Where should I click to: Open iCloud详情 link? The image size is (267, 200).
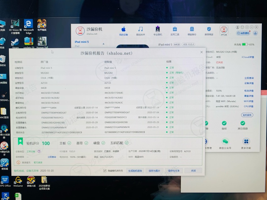pos(248,57)
